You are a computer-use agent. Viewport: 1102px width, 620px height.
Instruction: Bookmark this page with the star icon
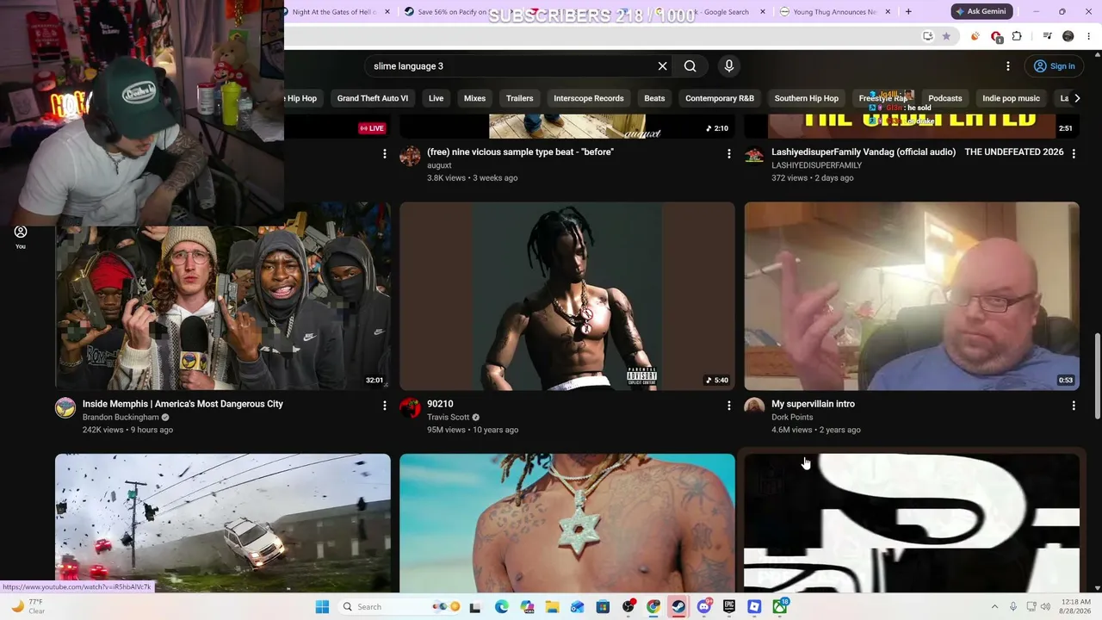(946, 36)
